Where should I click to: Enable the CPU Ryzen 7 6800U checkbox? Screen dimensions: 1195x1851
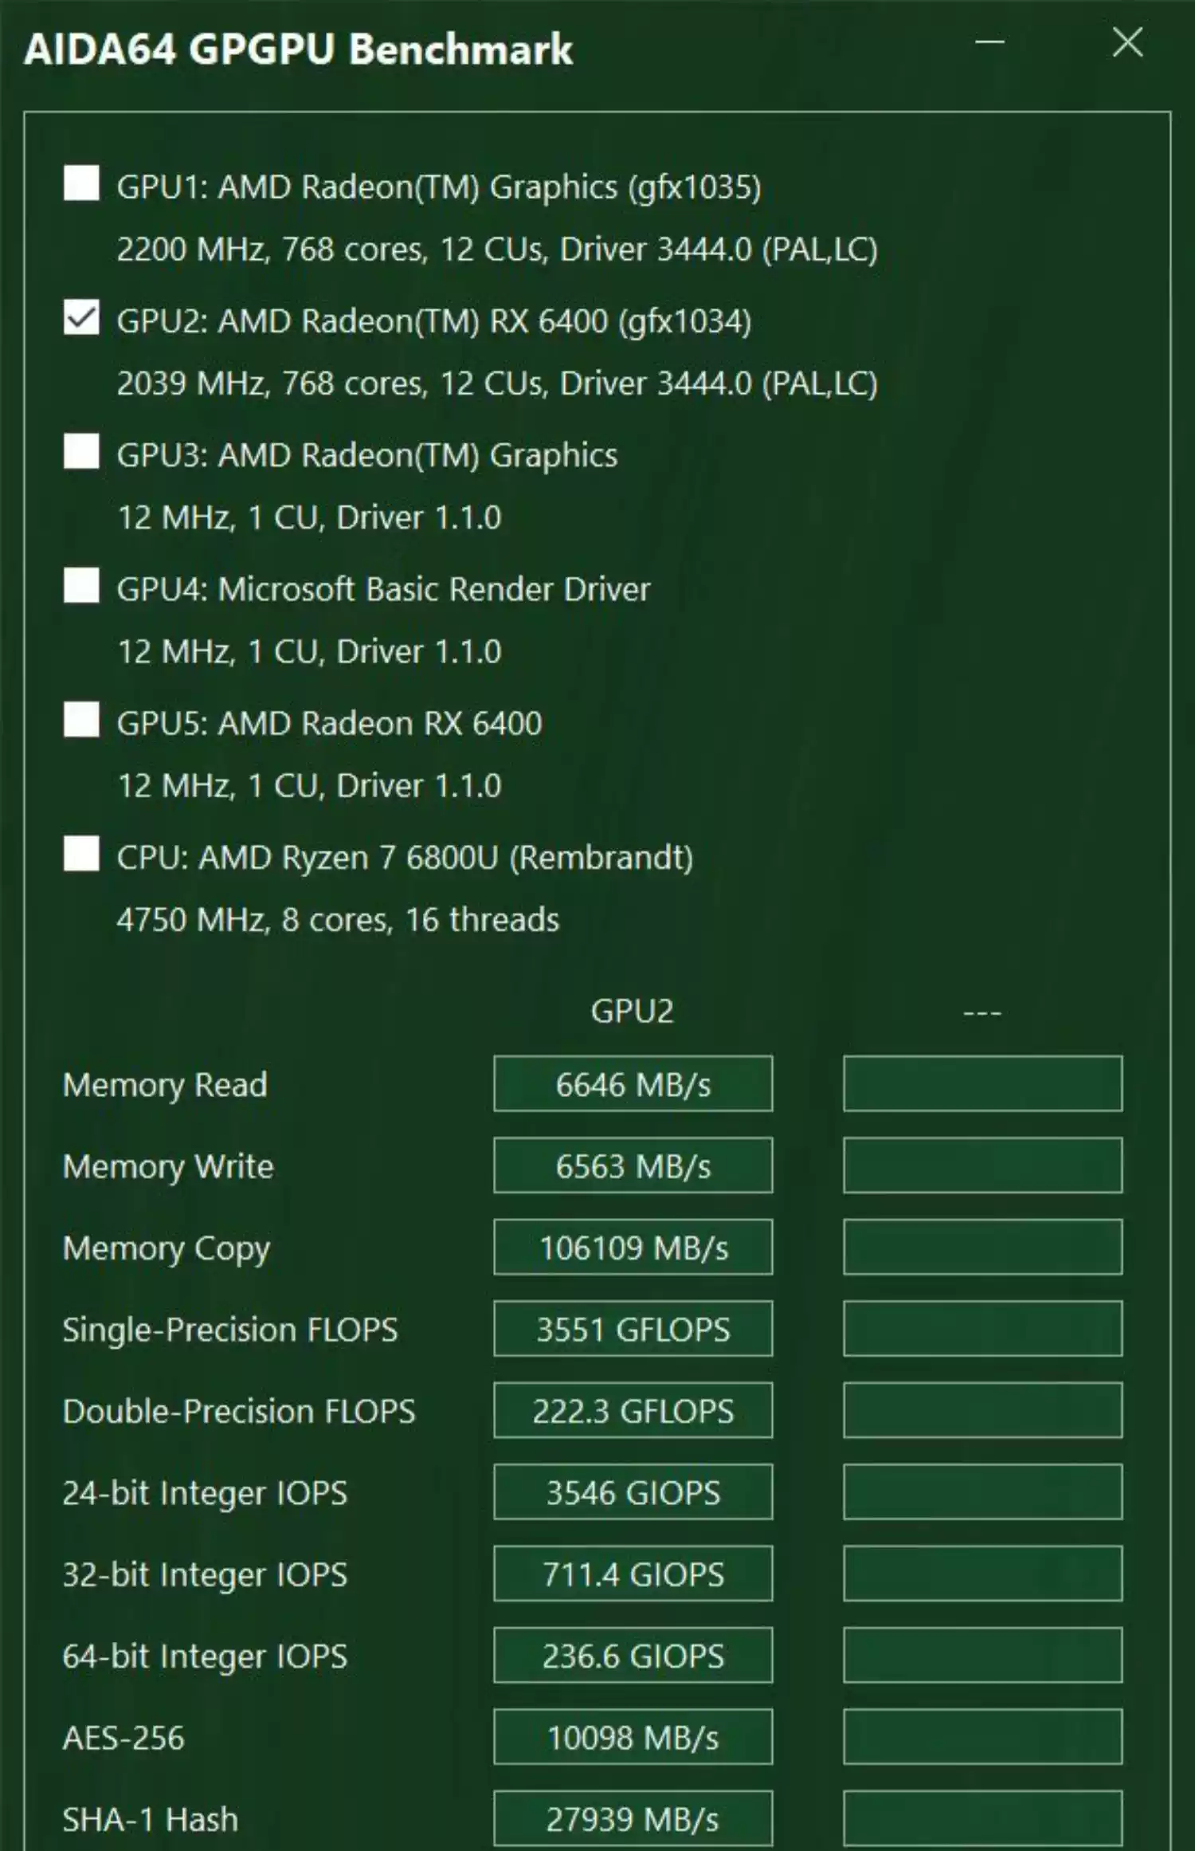81,855
